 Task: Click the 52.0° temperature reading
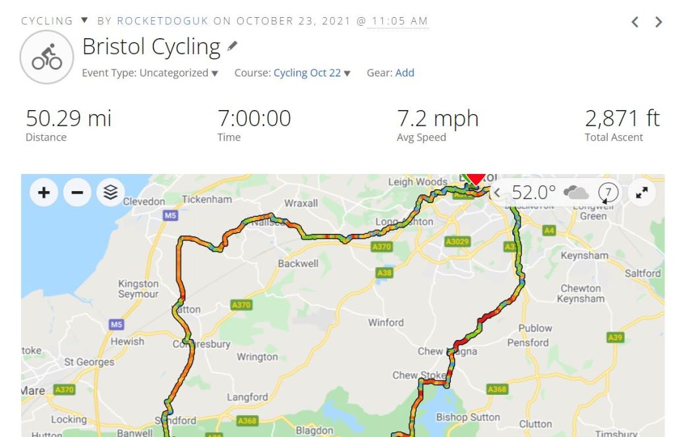533,192
